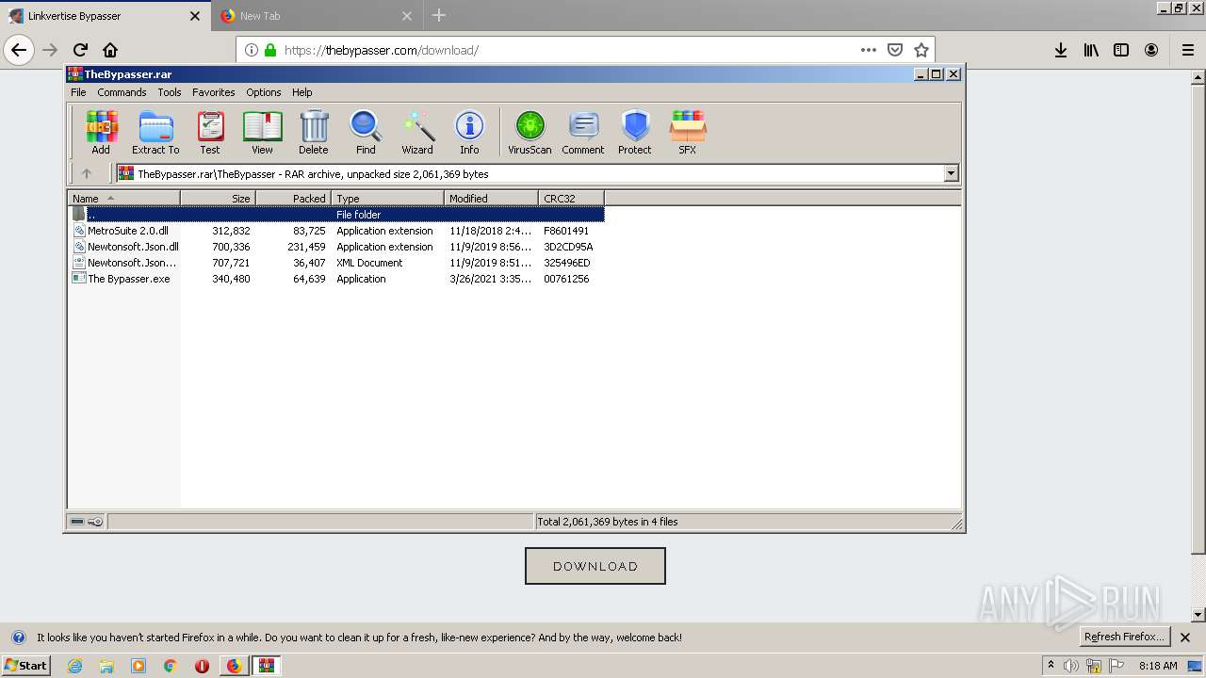Image resolution: width=1206 pixels, height=678 pixels.
Task: Switch to the Linkvertise Bypasser tab
Action: pyautogui.click(x=105, y=16)
